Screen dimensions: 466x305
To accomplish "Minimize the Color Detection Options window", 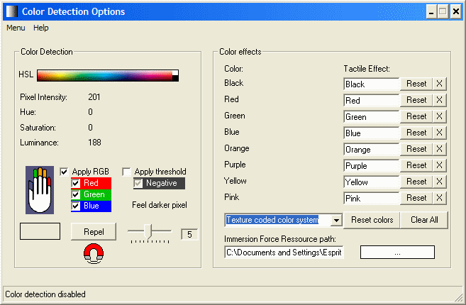I will click(431, 12).
